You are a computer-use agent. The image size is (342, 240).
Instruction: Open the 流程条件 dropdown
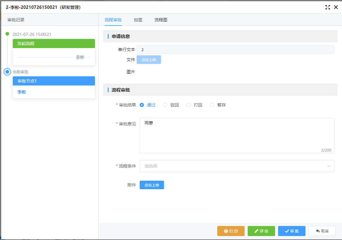(237, 166)
